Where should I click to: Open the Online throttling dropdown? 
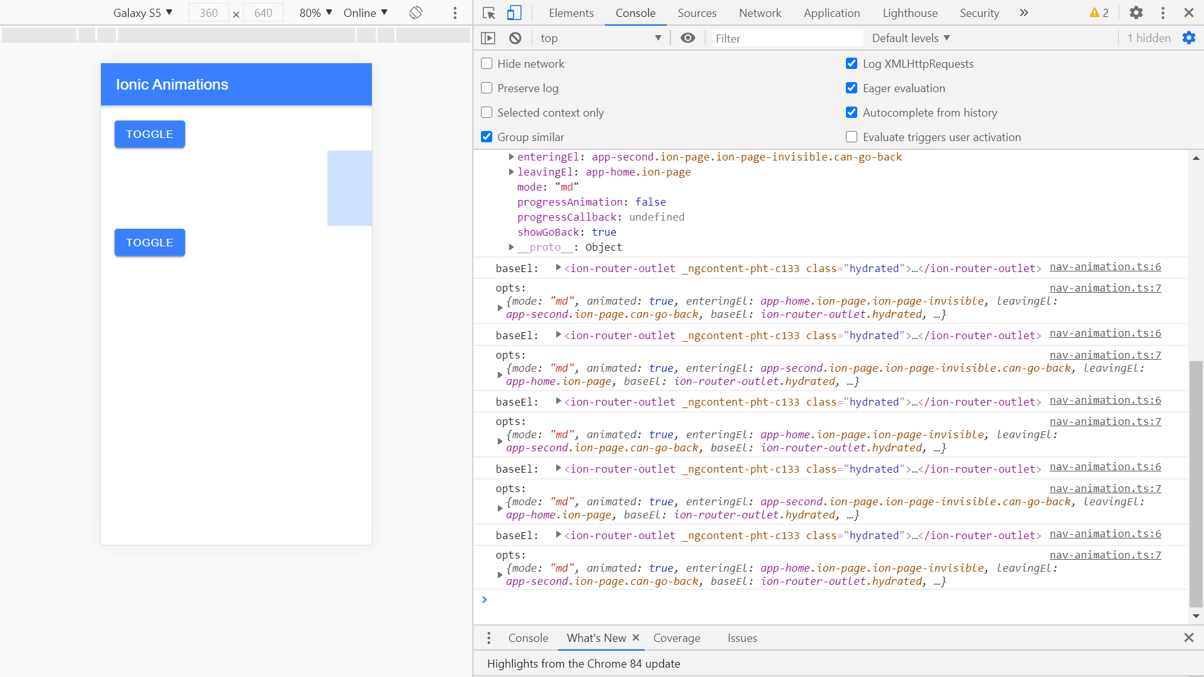click(366, 13)
